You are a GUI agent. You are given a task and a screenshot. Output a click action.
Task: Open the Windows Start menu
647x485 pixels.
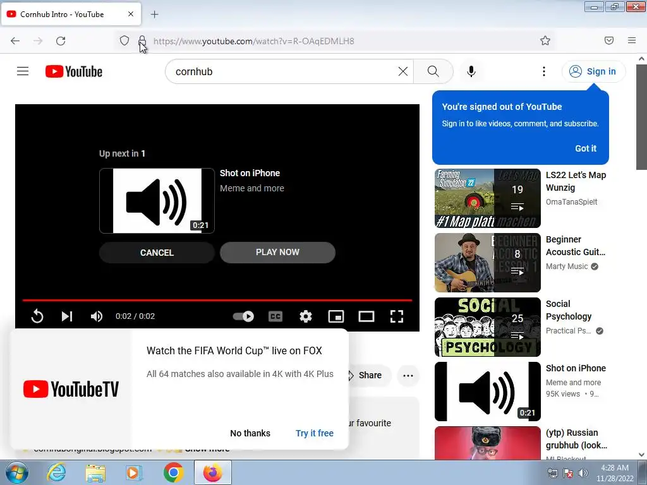click(16, 472)
